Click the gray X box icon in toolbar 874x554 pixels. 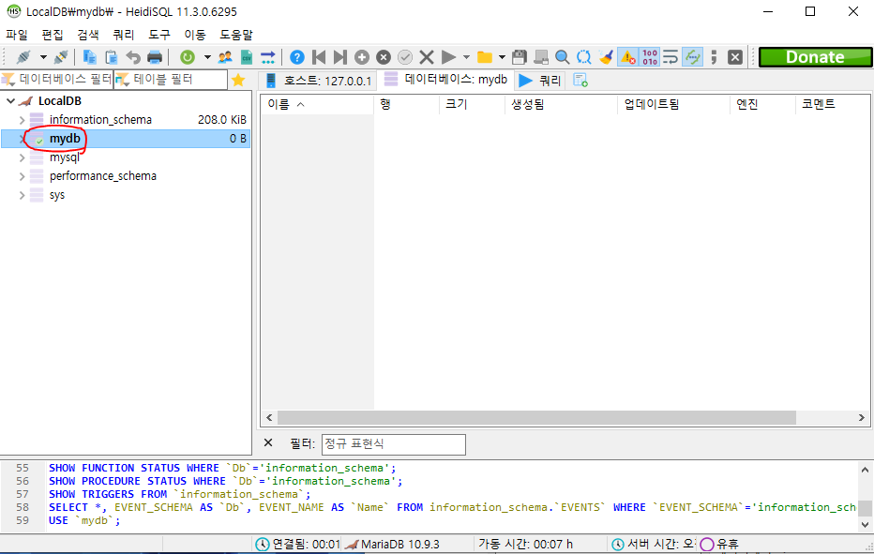tap(735, 57)
